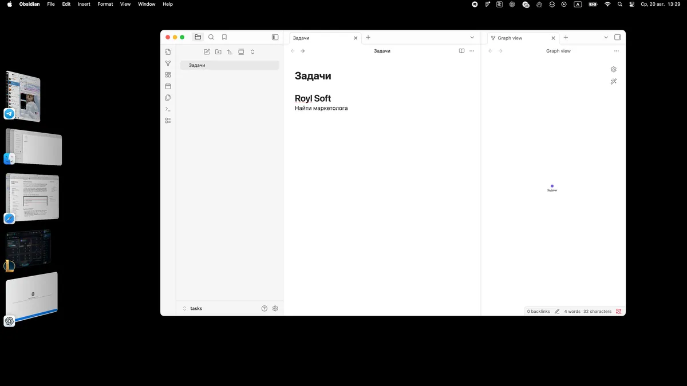The width and height of the screenshot is (687, 386).
Task: Open sort order options in file explorer
Action: pyautogui.click(x=230, y=51)
